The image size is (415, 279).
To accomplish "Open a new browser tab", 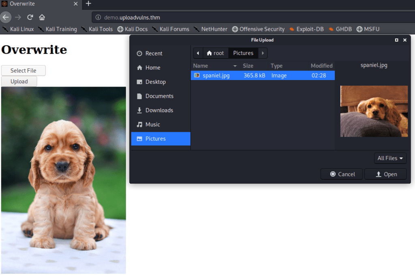I will point(88,4).
